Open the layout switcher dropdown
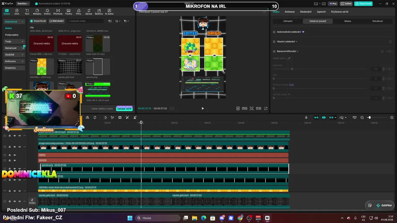The width and height of the screenshot is (397, 223). click(317, 4)
